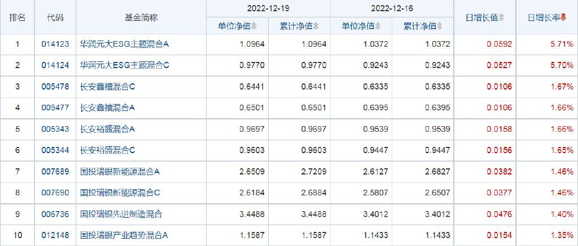Sort by 2022-12-19 累计净值 arrow icon
The height and width of the screenshot is (246, 578).
[316, 26]
